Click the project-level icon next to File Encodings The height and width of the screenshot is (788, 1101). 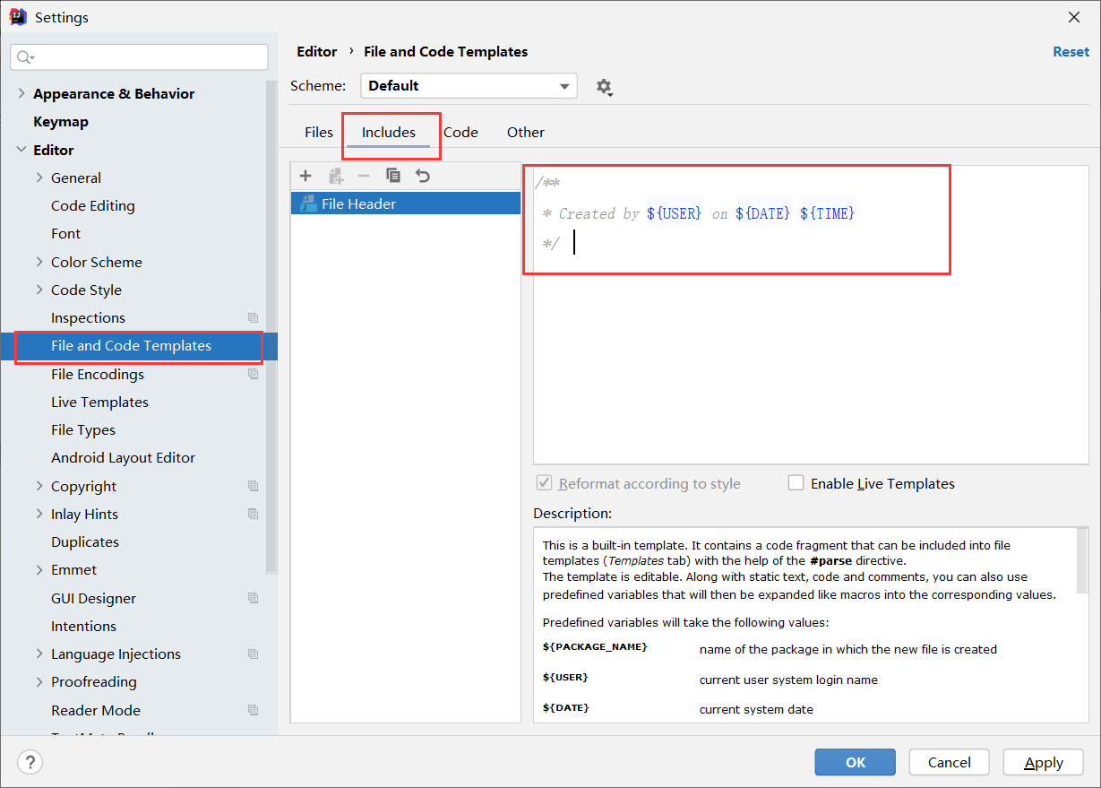[253, 374]
